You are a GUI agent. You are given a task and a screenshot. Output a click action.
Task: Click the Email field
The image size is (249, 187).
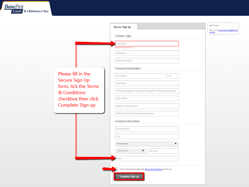coord(147,158)
